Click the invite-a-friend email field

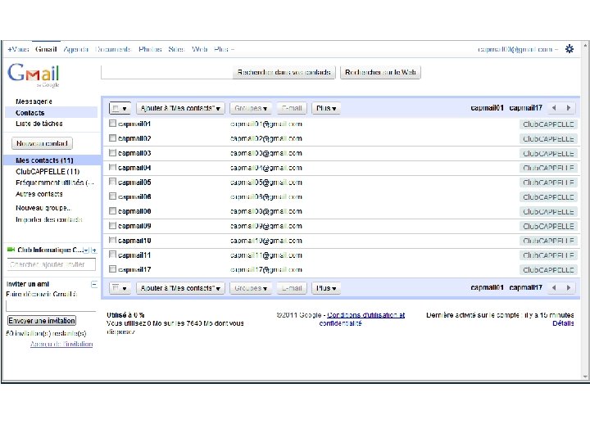[x=51, y=306]
